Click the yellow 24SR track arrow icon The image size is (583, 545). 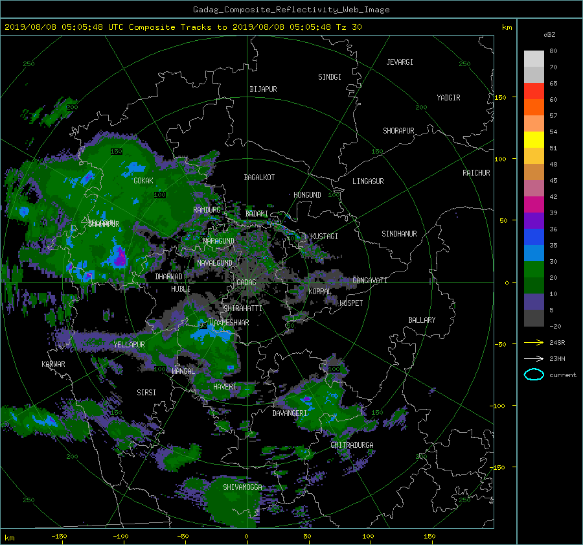[x=534, y=342]
